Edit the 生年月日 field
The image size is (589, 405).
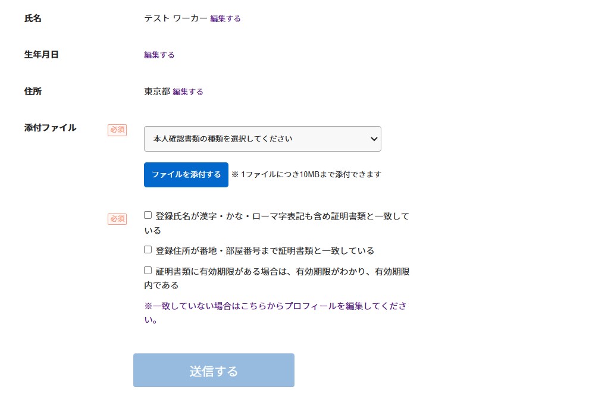click(x=159, y=55)
